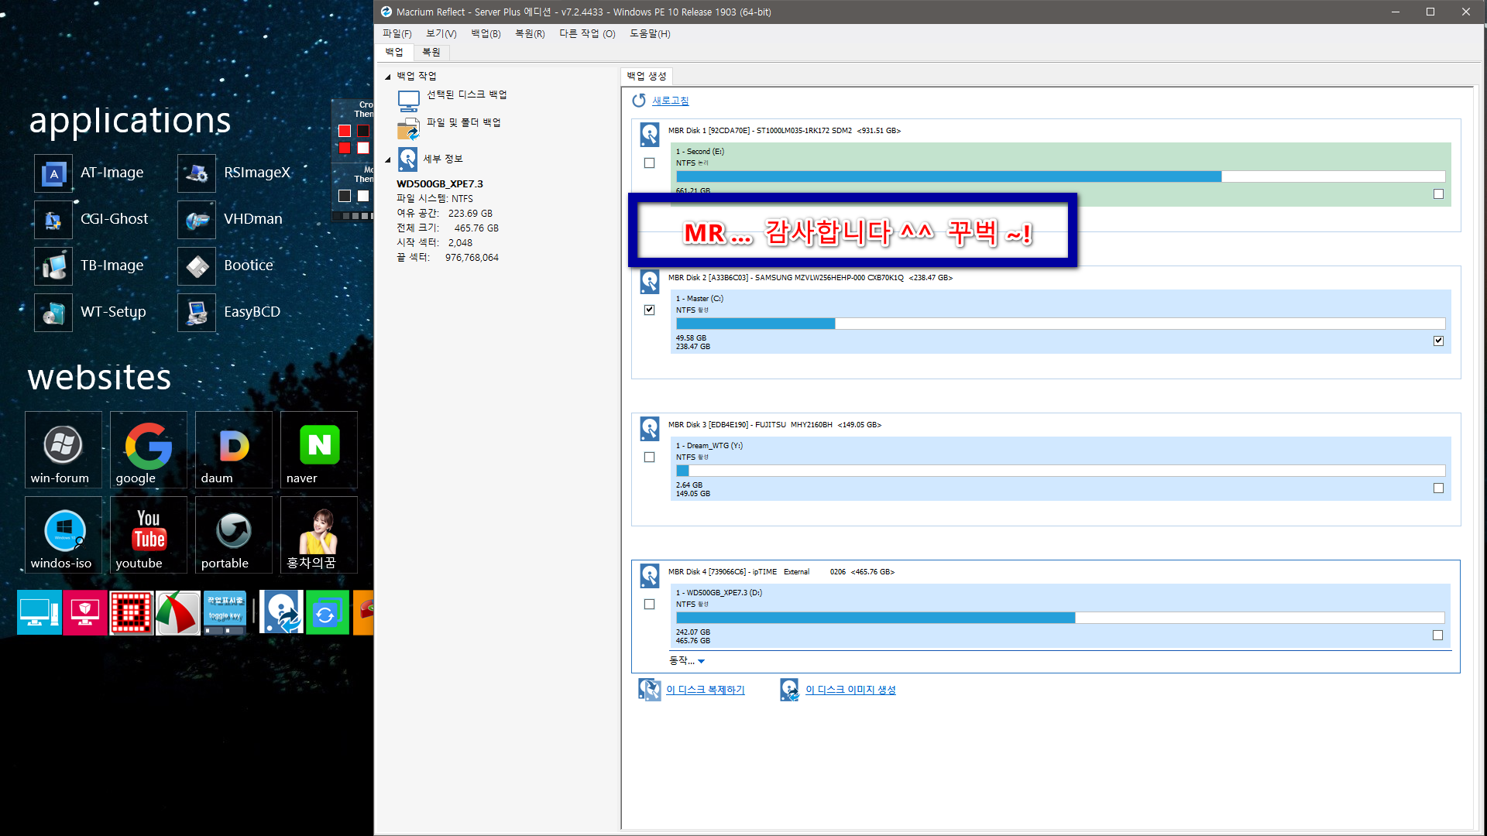Open the 다른 작업 (O) menu
The width and height of the screenshot is (1487, 836).
(x=588, y=34)
